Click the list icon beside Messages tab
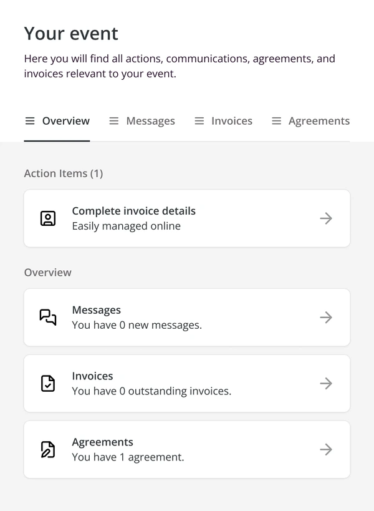This screenshot has width=374, height=511. point(114,121)
